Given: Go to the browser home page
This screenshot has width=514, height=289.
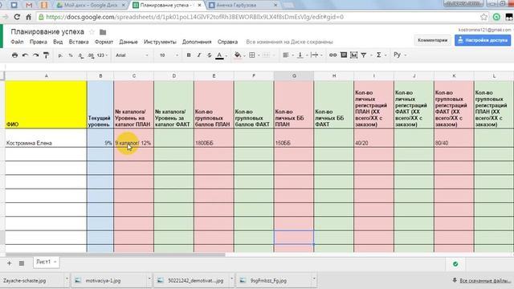Looking at the screenshot, I should [x=29, y=17].
